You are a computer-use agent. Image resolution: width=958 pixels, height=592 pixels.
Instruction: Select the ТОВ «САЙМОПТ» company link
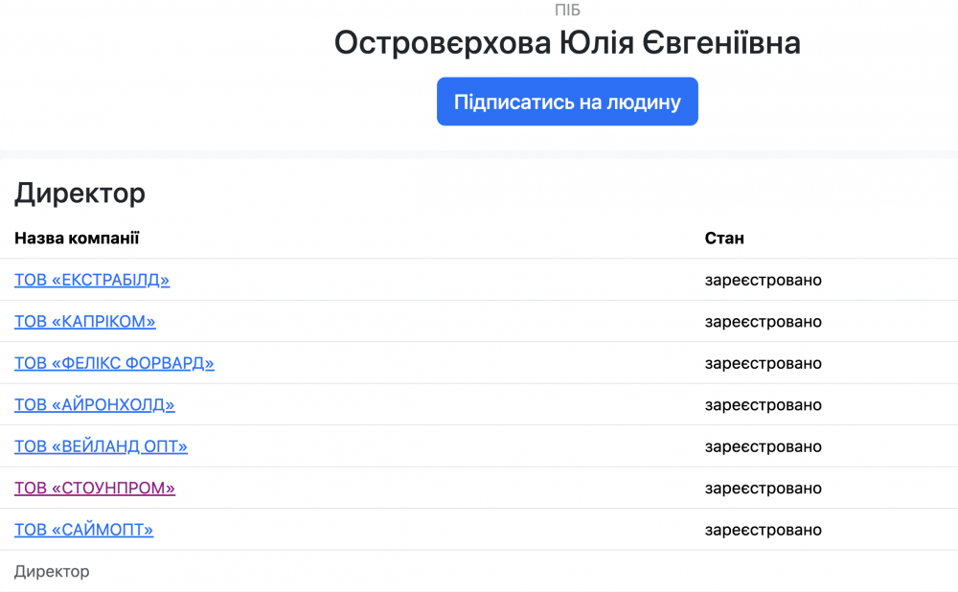point(84,530)
